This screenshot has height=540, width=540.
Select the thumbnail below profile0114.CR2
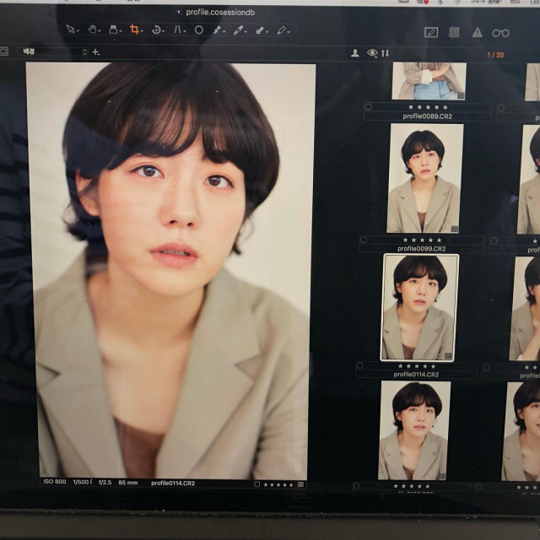click(x=414, y=430)
